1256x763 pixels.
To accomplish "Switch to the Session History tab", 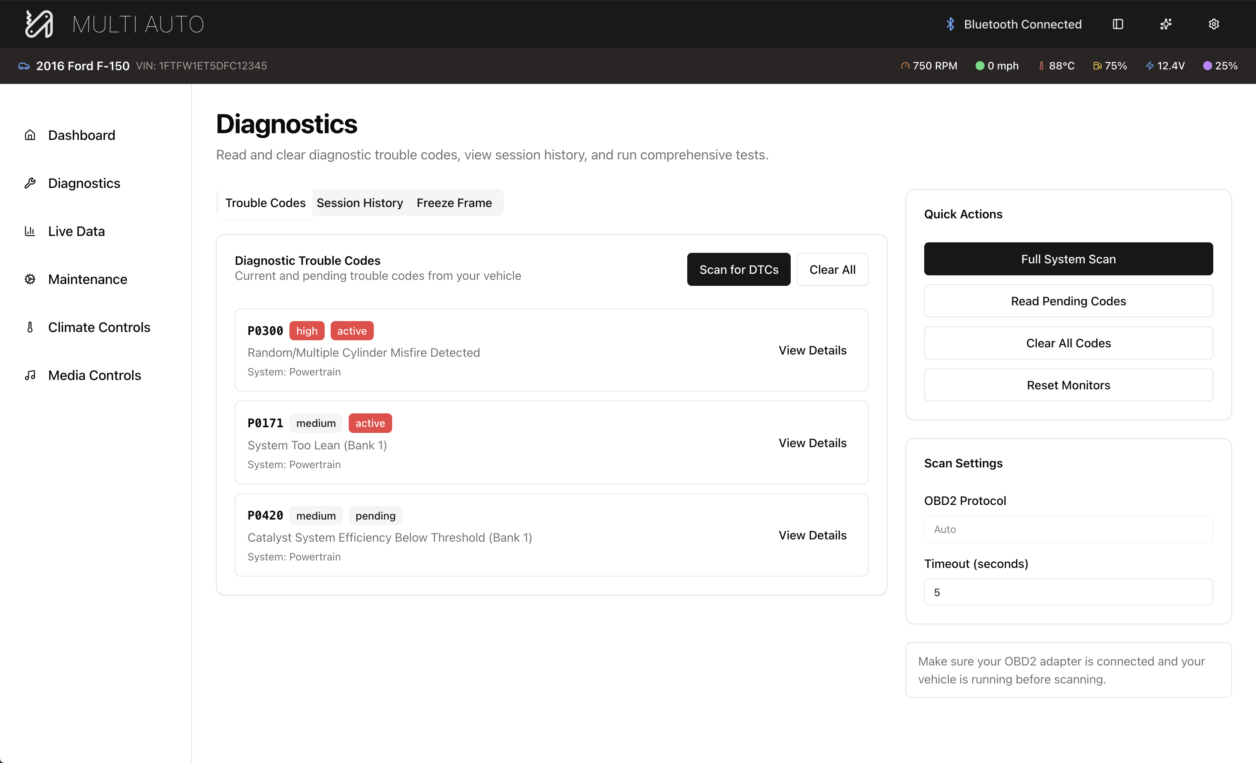I will 360,203.
